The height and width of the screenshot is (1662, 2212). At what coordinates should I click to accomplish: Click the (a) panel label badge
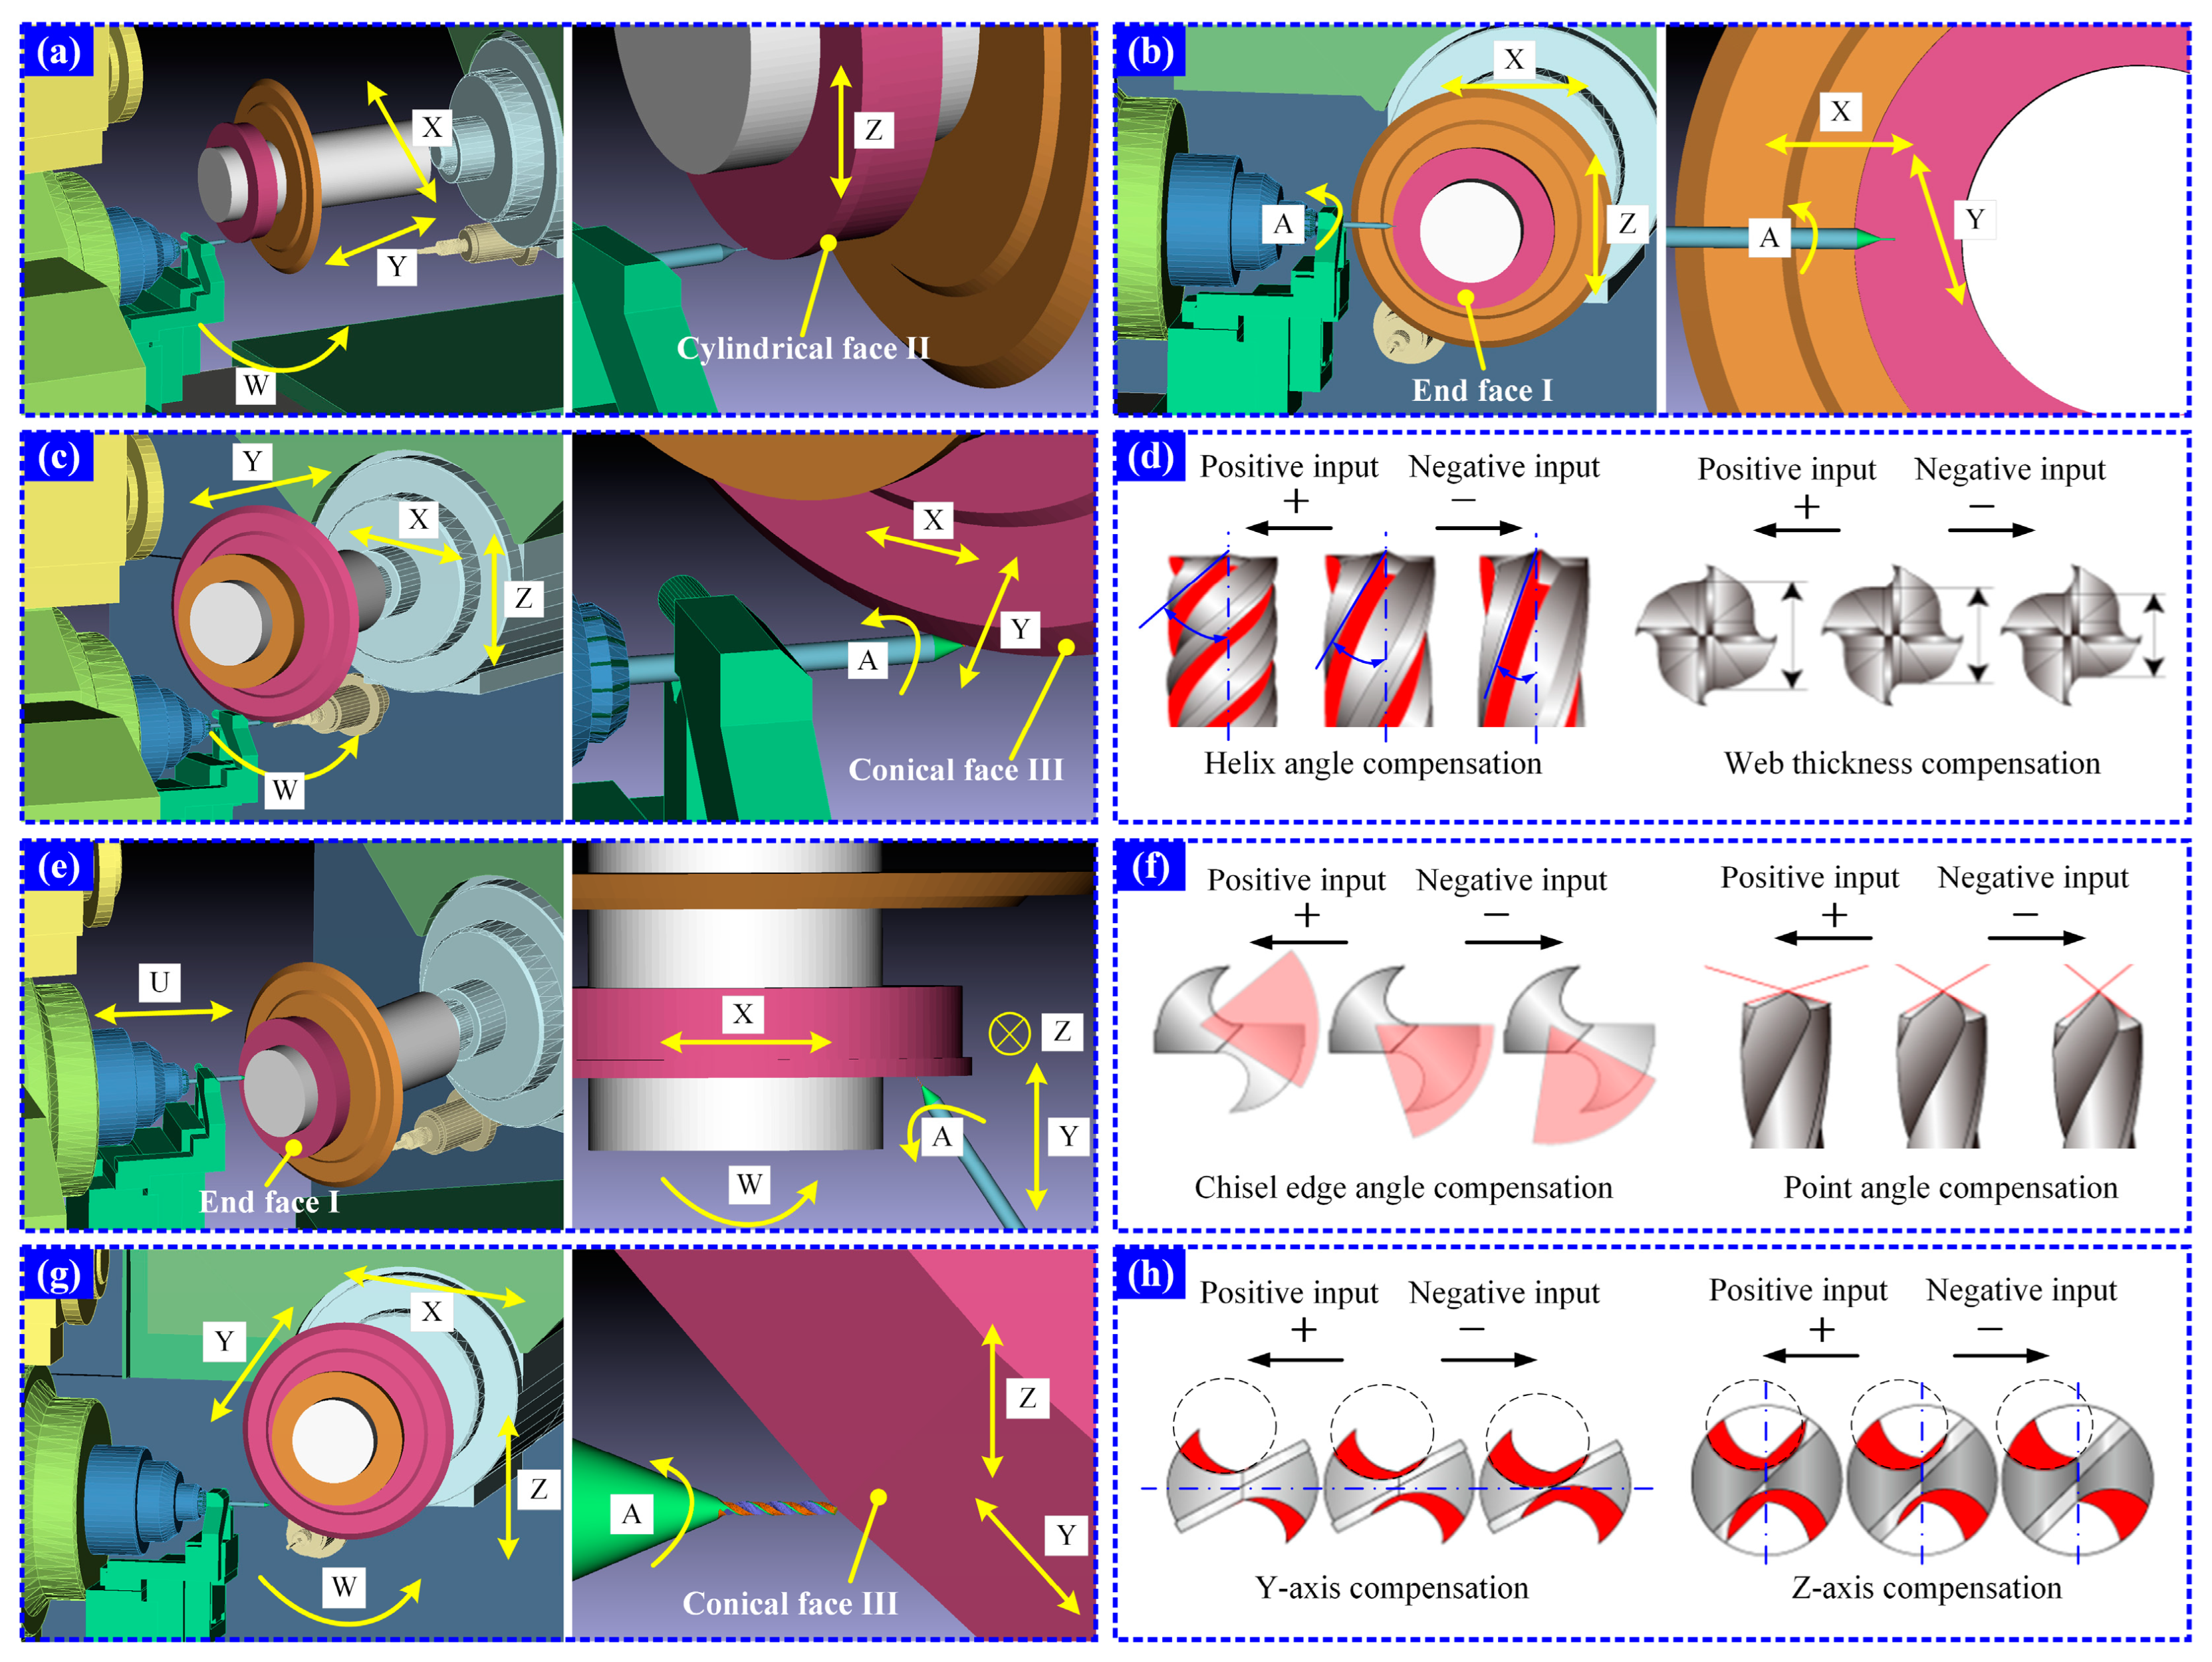click(58, 51)
